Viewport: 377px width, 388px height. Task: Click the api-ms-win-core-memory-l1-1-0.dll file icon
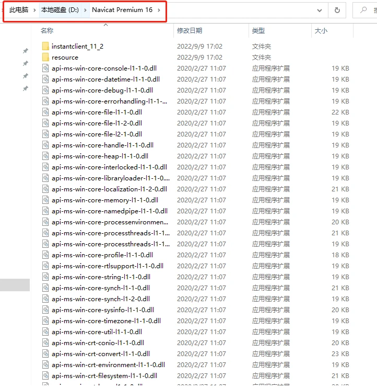pos(45,200)
